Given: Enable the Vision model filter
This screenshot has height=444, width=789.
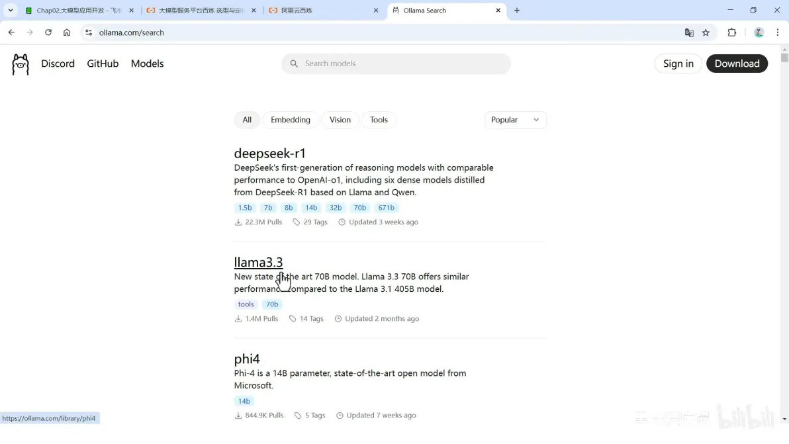Looking at the screenshot, I should pos(340,120).
